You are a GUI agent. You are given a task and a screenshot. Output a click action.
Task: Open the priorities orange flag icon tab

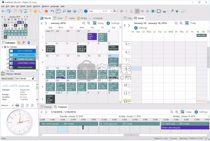coord(24,43)
